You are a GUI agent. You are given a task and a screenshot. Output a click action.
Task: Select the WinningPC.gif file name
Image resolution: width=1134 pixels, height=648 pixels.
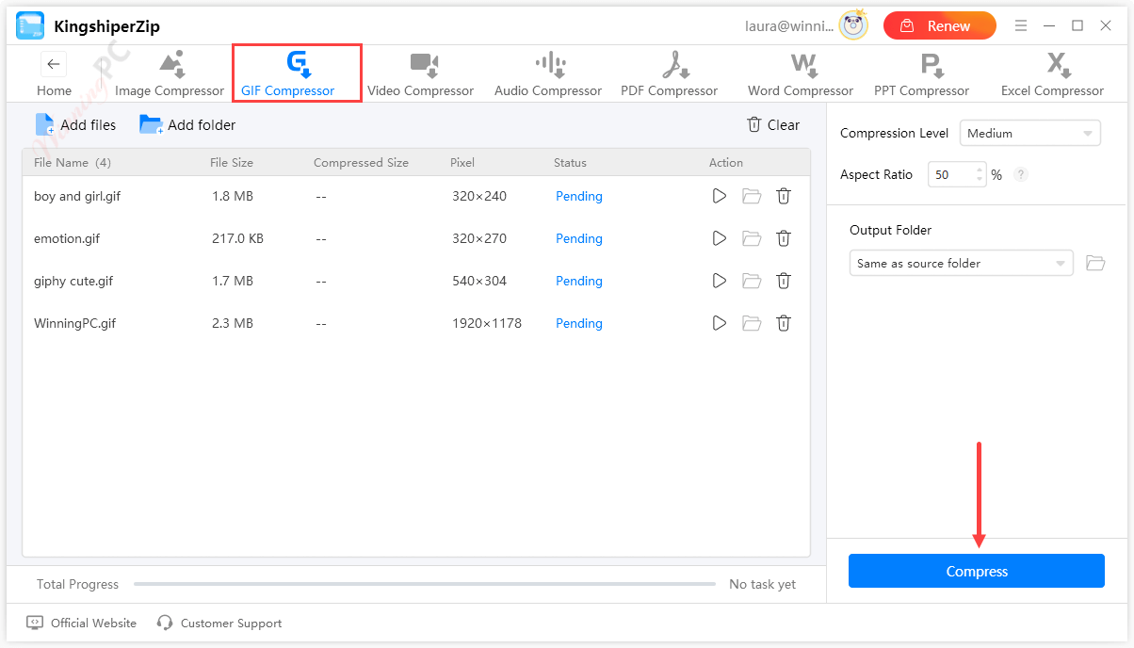(75, 323)
